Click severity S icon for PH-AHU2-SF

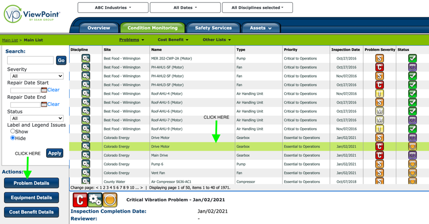coord(379,76)
